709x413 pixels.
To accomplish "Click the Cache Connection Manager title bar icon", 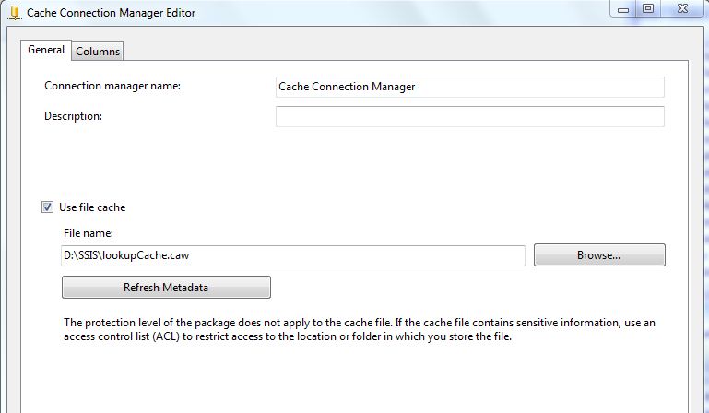I will [x=14, y=10].
